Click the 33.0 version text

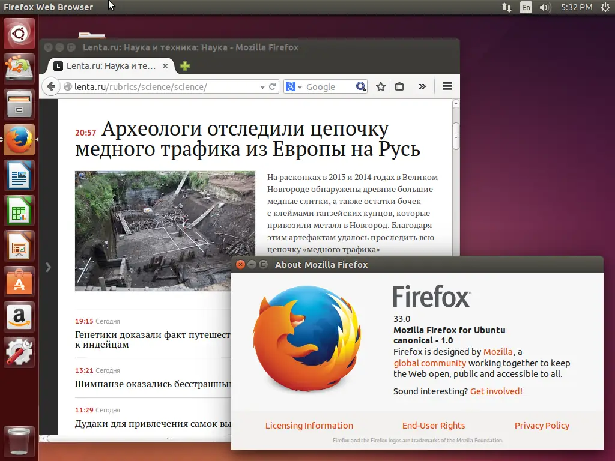tap(402, 319)
